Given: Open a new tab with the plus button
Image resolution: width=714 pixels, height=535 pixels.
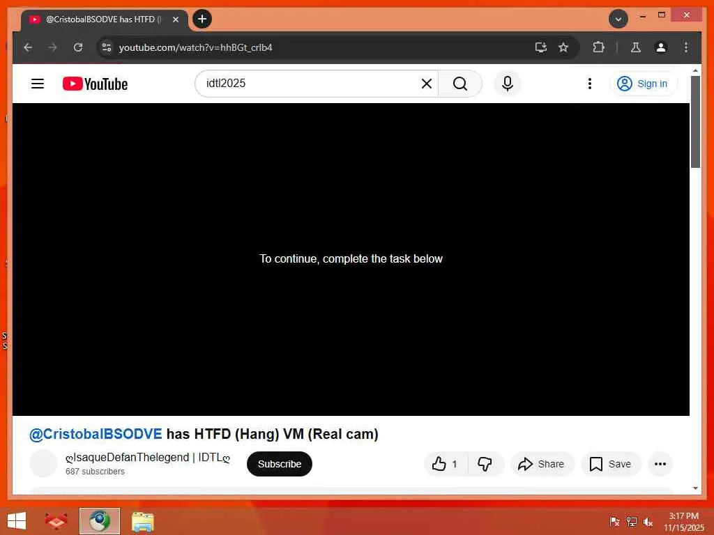Looking at the screenshot, I should click(202, 19).
